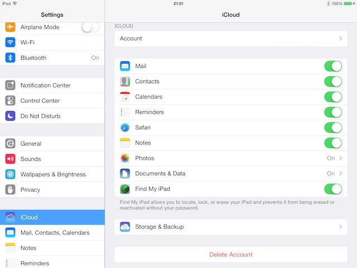Open Storage & Backup via its chevron

point(340,227)
